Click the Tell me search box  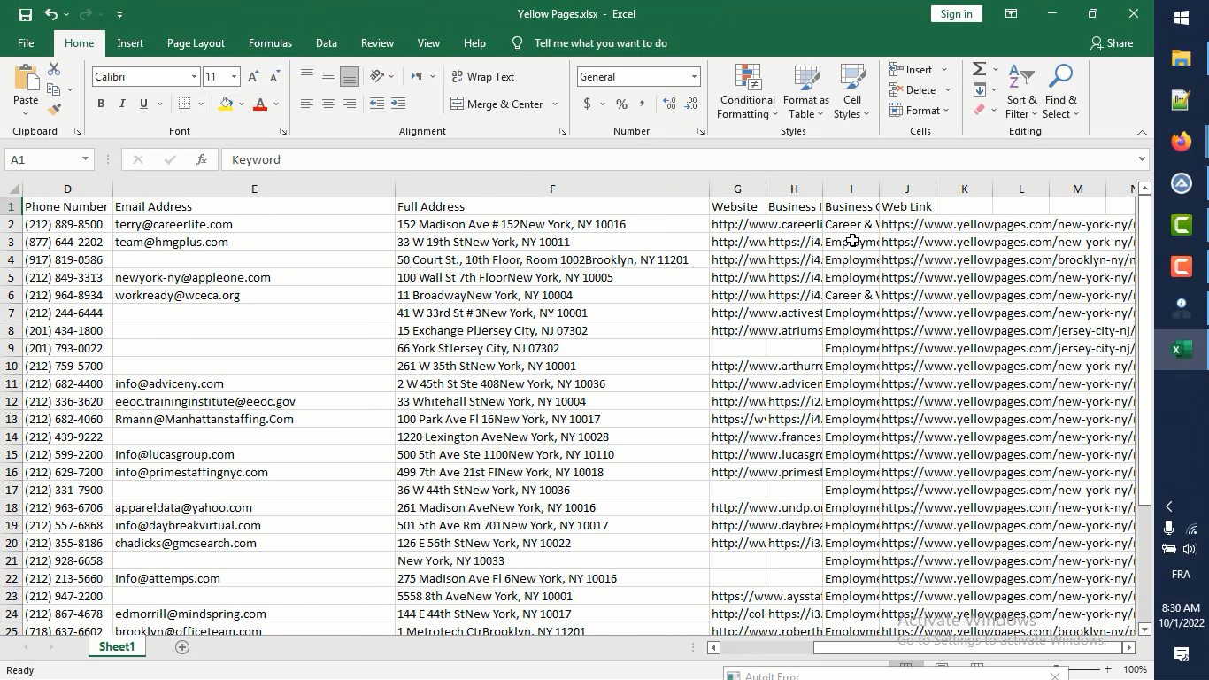(600, 43)
